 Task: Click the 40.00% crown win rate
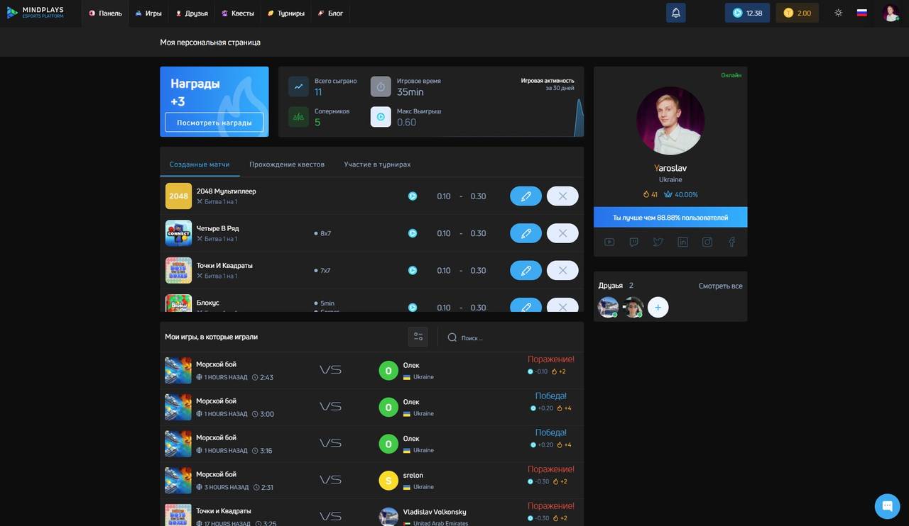tap(681, 194)
